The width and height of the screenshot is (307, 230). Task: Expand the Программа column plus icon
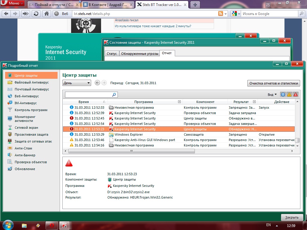[x=179, y=102]
